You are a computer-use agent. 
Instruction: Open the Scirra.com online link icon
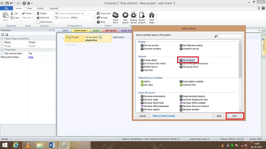98,13
